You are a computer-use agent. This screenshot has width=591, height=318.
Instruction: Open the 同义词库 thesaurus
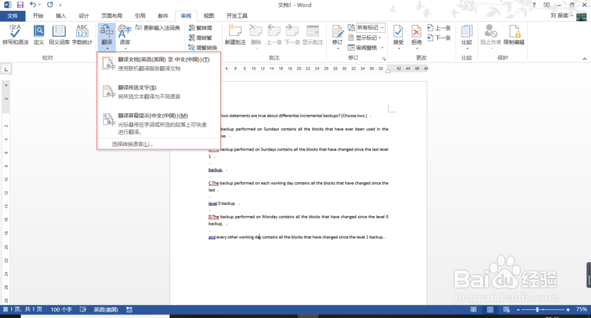(x=59, y=35)
